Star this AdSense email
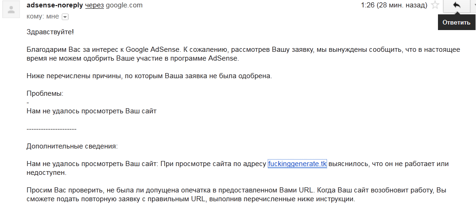476x210 pixels. coord(435,5)
